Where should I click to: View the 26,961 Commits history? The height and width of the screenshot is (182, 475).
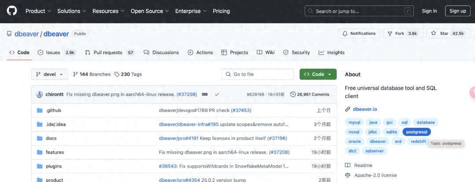click(x=310, y=94)
